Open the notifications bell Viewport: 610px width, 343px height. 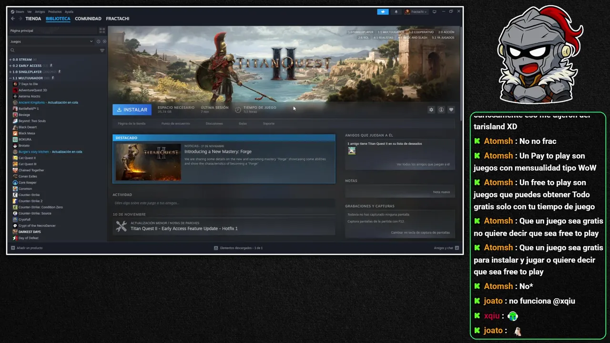pos(396,11)
